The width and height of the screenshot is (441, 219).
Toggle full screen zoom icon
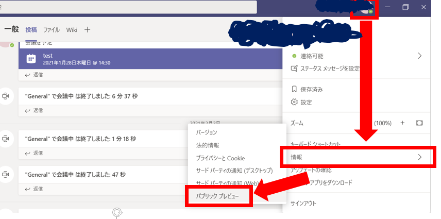[419, 123]
